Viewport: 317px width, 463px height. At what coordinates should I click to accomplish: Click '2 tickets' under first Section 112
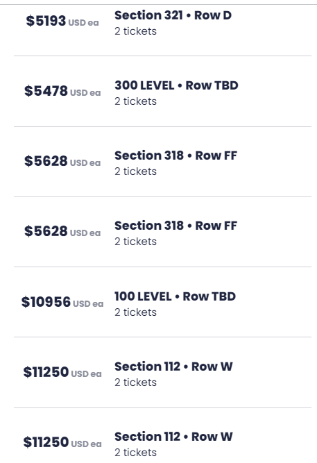pos(135,382)
